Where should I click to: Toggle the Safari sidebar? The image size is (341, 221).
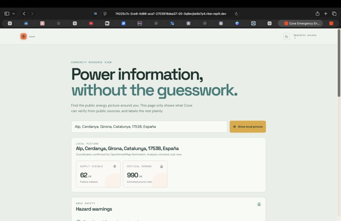(x=7, y=13)
